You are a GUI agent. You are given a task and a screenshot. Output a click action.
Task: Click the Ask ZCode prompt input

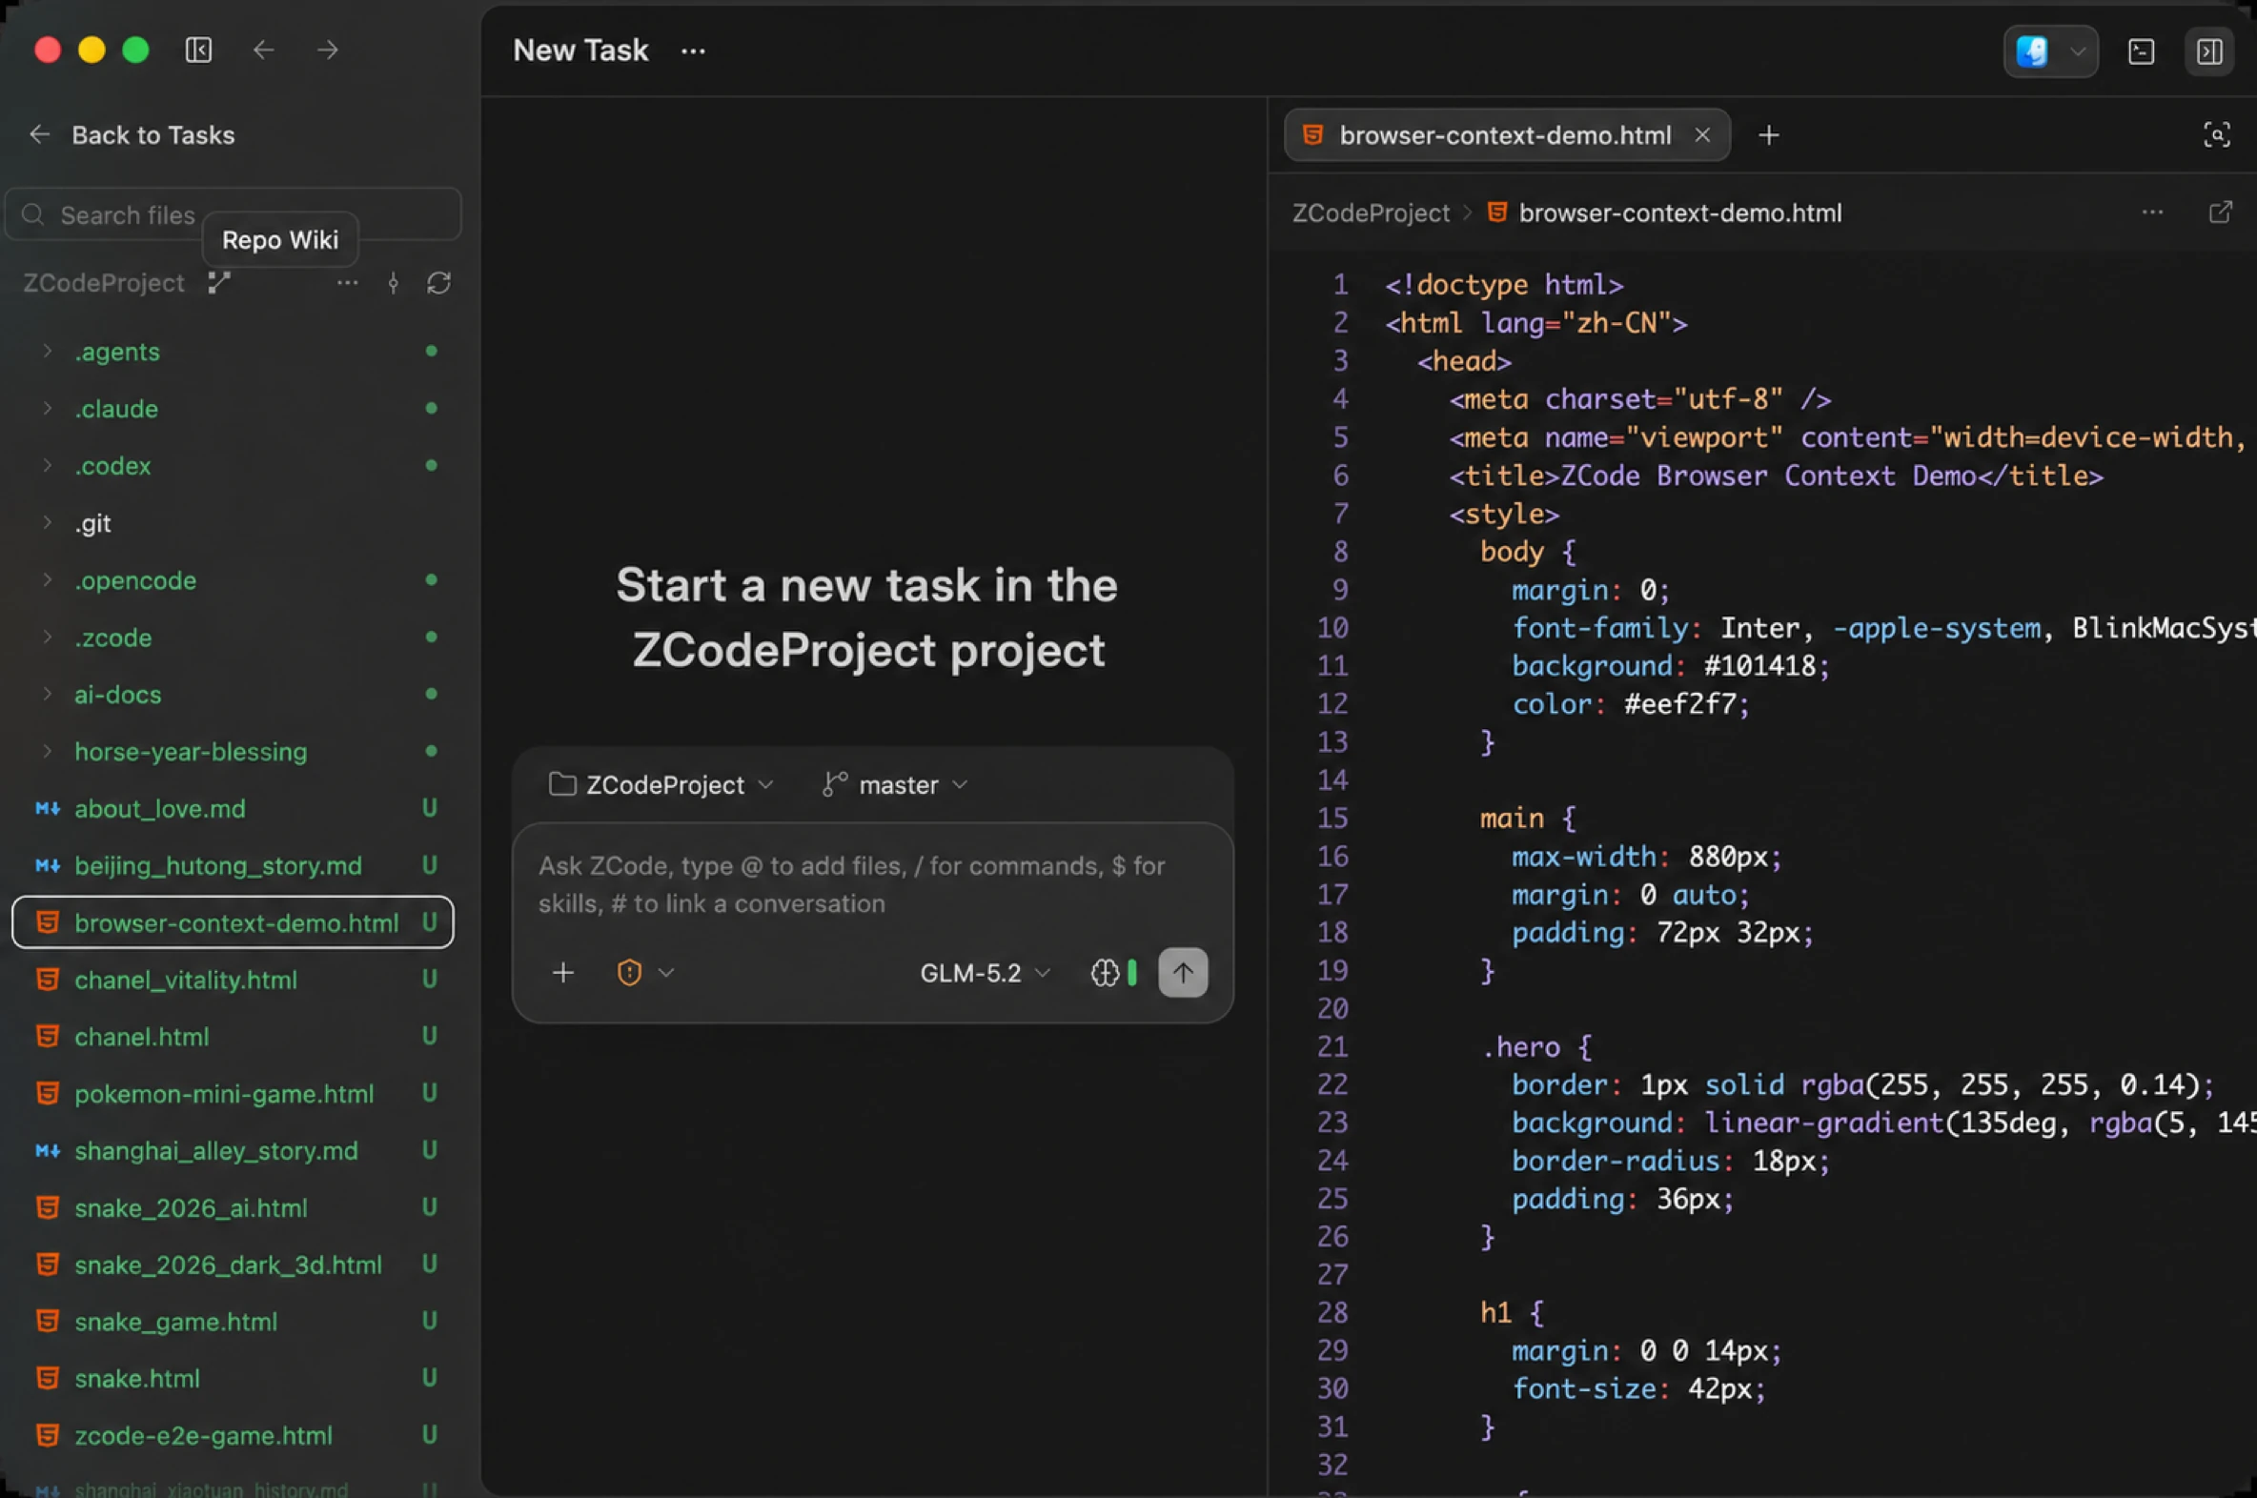[x=872, y=884]
